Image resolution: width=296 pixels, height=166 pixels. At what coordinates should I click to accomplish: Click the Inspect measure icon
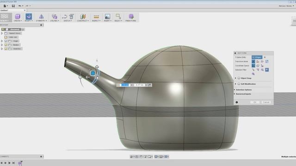(x=96, y=17)
